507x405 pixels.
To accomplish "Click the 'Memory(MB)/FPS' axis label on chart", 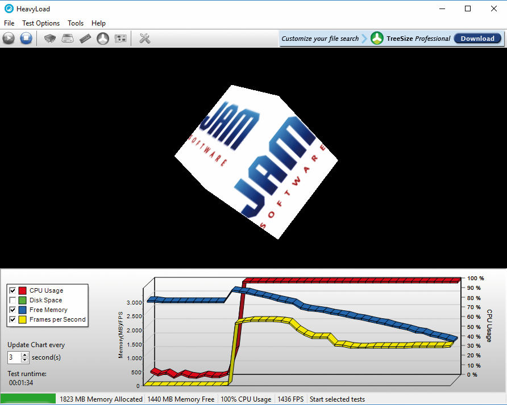I will tap(120, 335).
